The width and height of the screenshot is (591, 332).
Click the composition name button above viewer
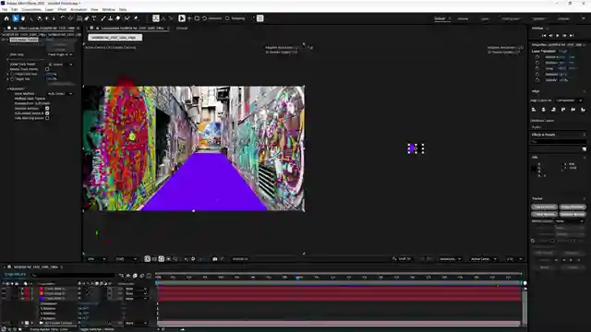[115, 37]
